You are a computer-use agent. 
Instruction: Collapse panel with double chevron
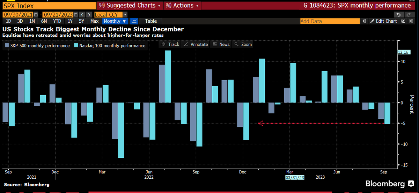tap(364, 21)
